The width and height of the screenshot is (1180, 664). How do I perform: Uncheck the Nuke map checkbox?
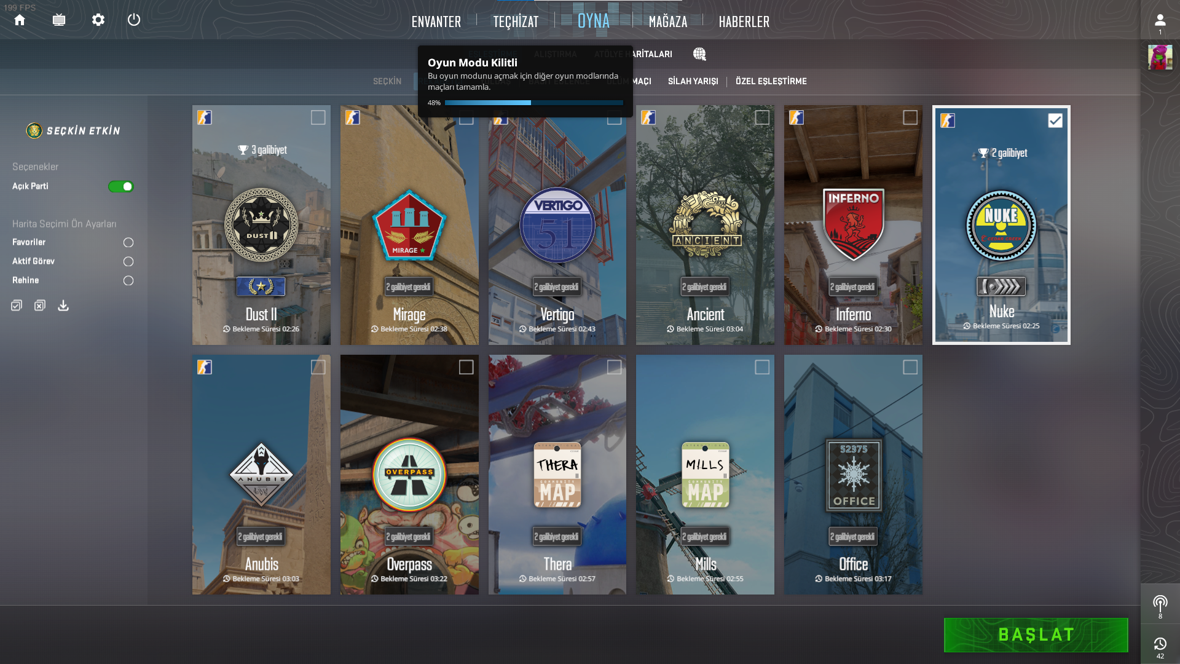click(1055, 121)
